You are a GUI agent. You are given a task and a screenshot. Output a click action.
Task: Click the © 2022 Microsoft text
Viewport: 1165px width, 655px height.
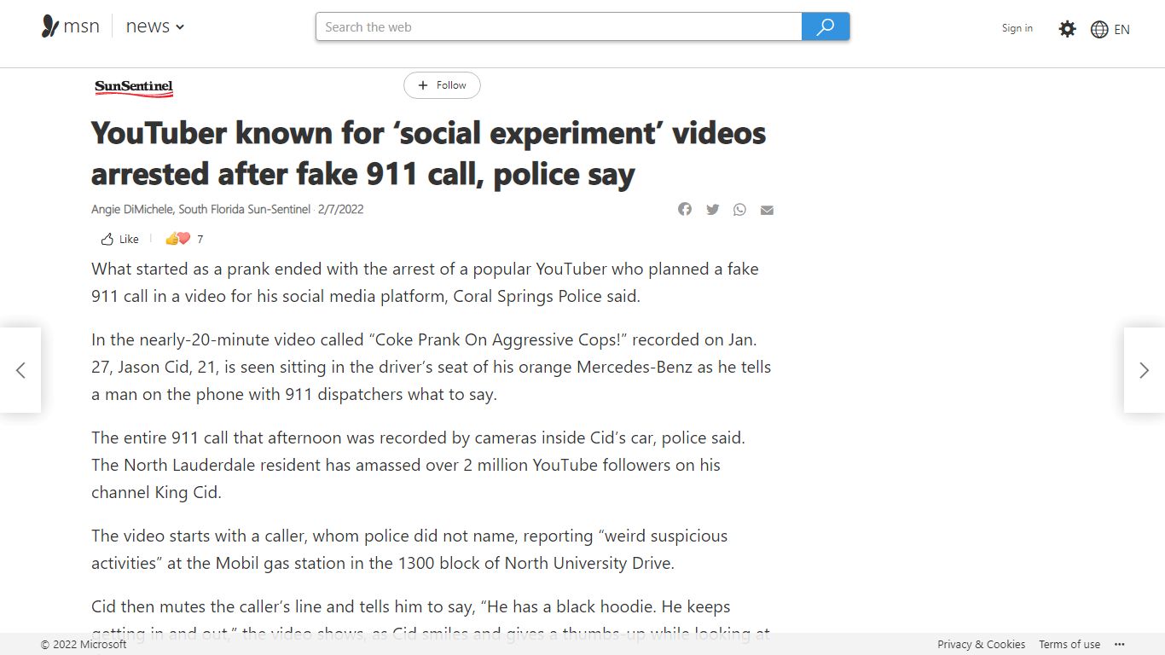coord(84,644)
